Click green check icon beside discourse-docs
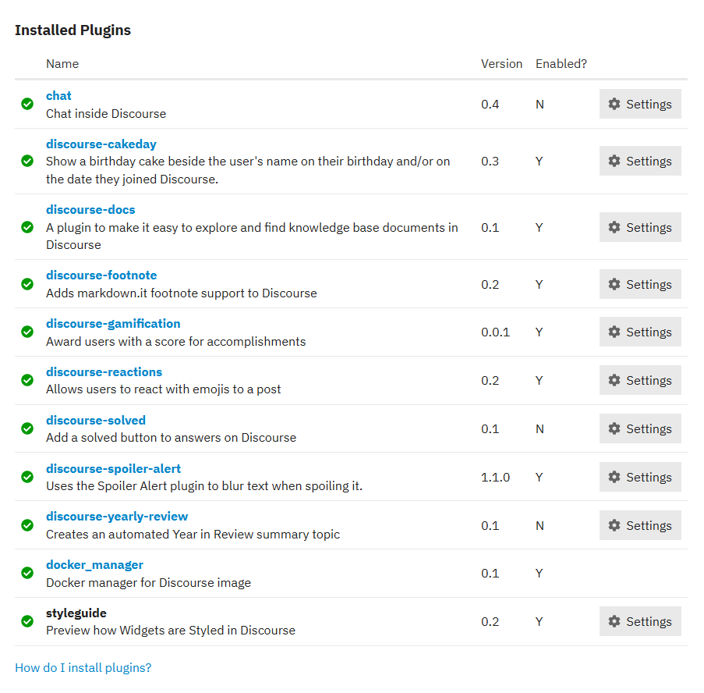The image size is (704, 693). coord(27,227)
